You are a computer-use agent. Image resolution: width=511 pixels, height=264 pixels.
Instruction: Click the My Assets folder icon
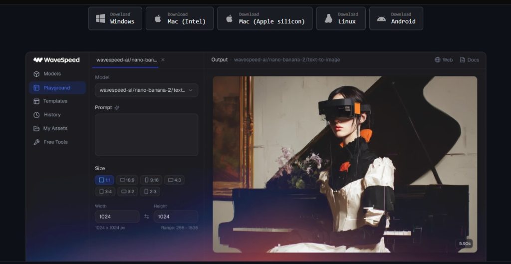[36, 128]
